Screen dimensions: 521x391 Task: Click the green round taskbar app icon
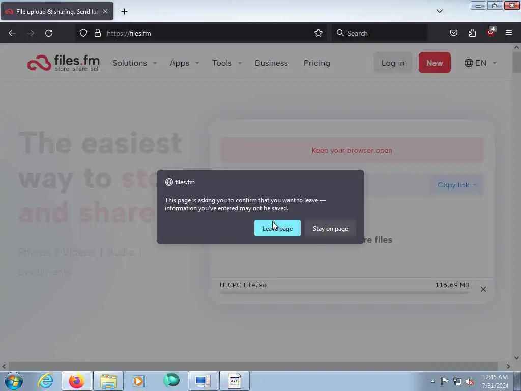point(171,380)
